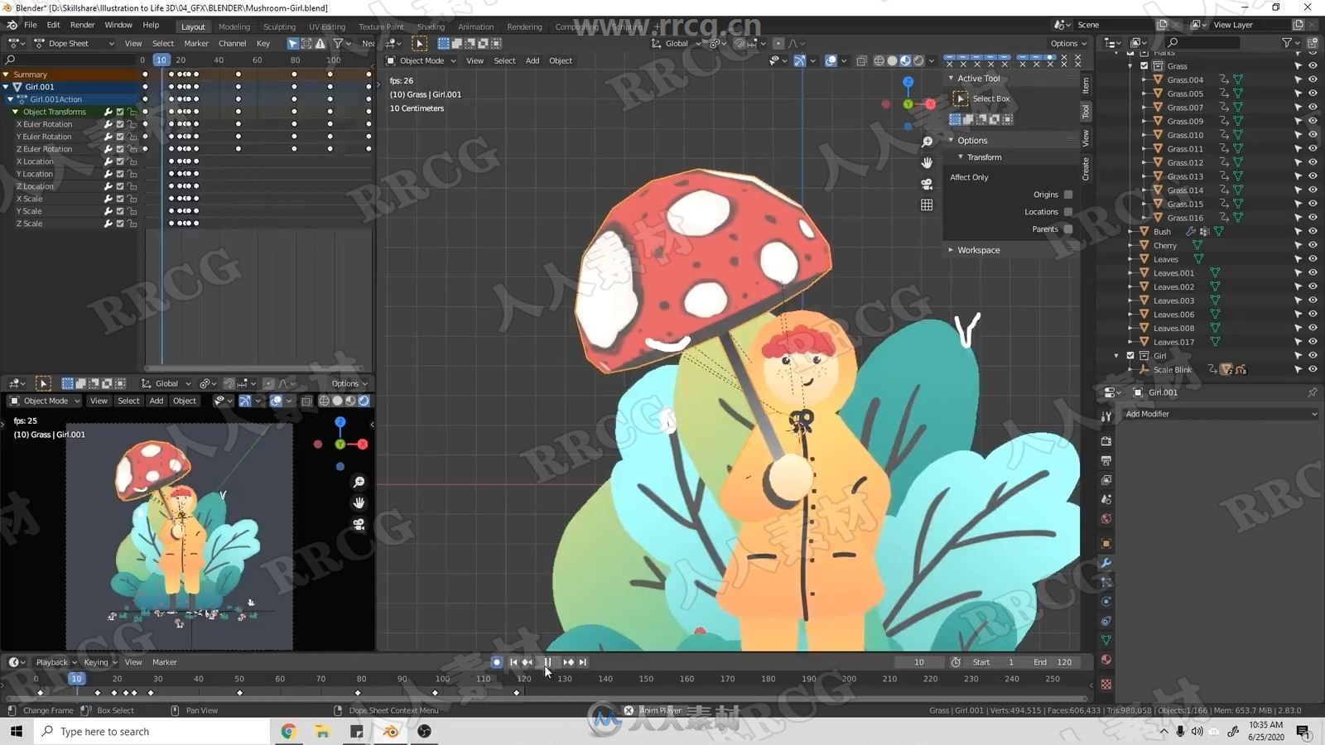Image resolution: width=1325 pixels, height=745 pixels.
Task: Click the modifier wrench icon on X Location channel
Action: tap(108, 161)
